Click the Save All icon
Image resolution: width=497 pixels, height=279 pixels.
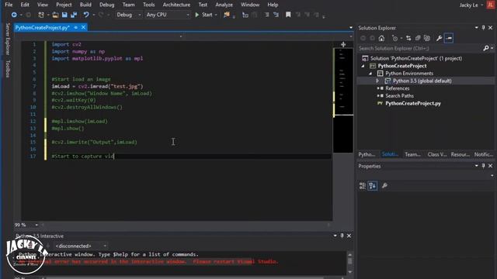pyautogui.click(x=74, y=15)
